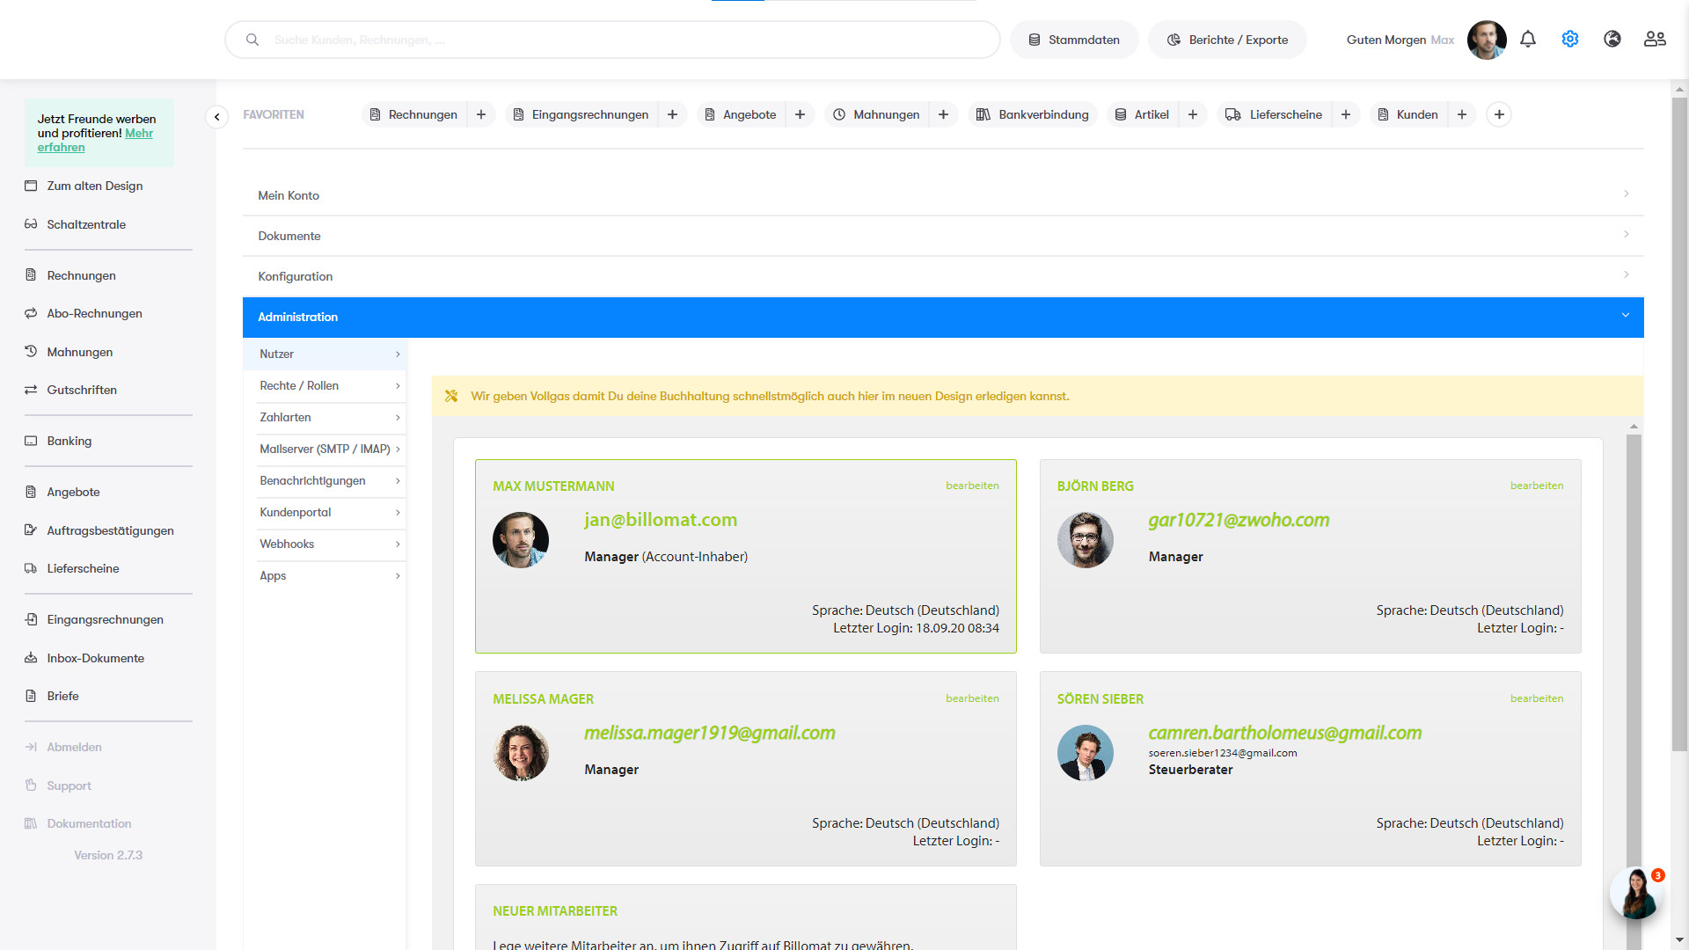Open Mailserver (SMTP / IMAP) settings
The width and height of the screenshot is (1689, 950).
click(x=325, y=449)
